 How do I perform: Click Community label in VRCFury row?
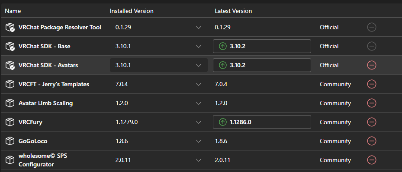click(x=335, y=122)
